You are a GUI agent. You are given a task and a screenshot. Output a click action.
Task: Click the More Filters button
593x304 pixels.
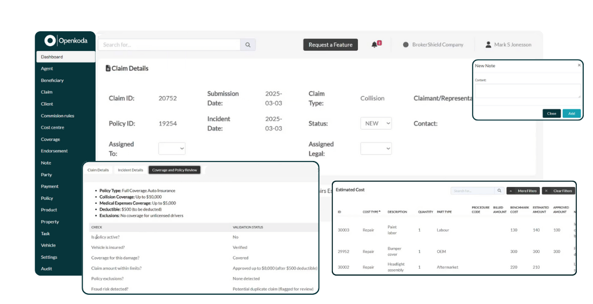[x=523, y=191]
